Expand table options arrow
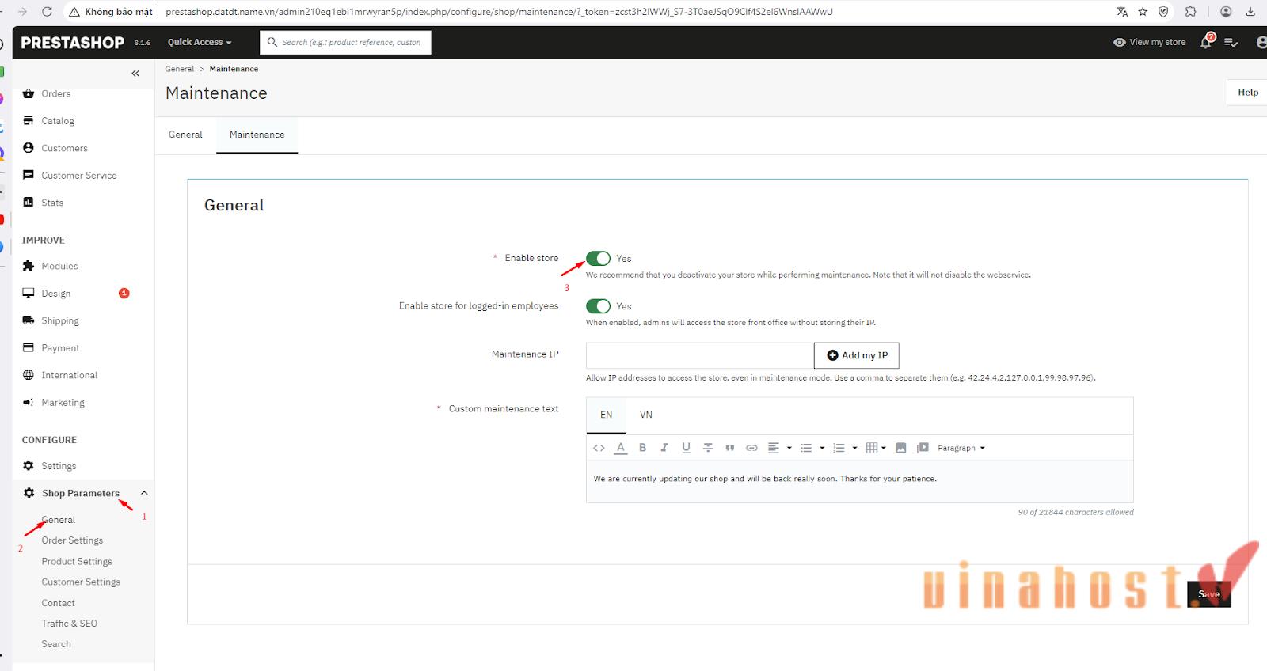The height and width of the screenshot is (671, 1267). coord(884,448)
